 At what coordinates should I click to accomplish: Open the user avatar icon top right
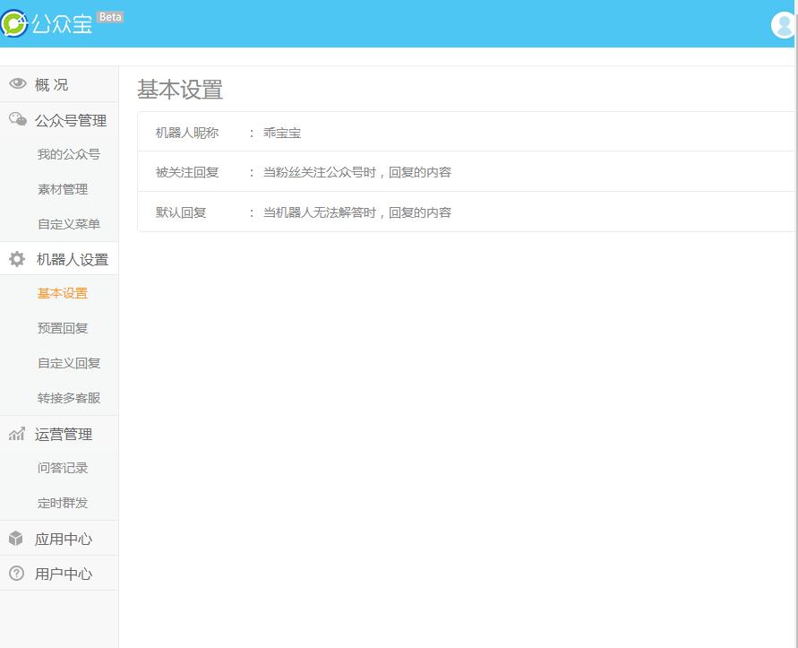781,24
